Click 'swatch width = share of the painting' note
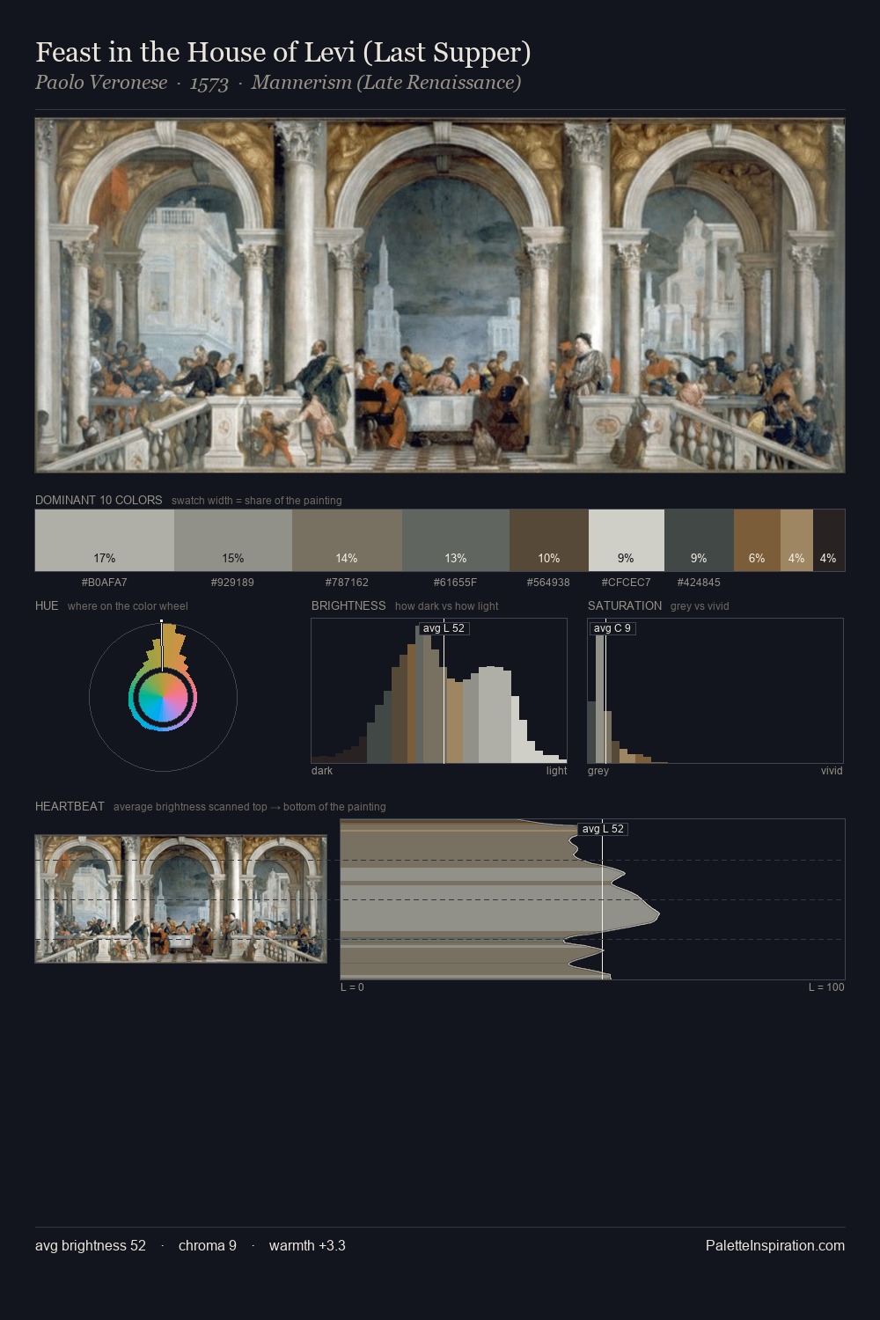 pyautogui.click(x=257, y=501)
